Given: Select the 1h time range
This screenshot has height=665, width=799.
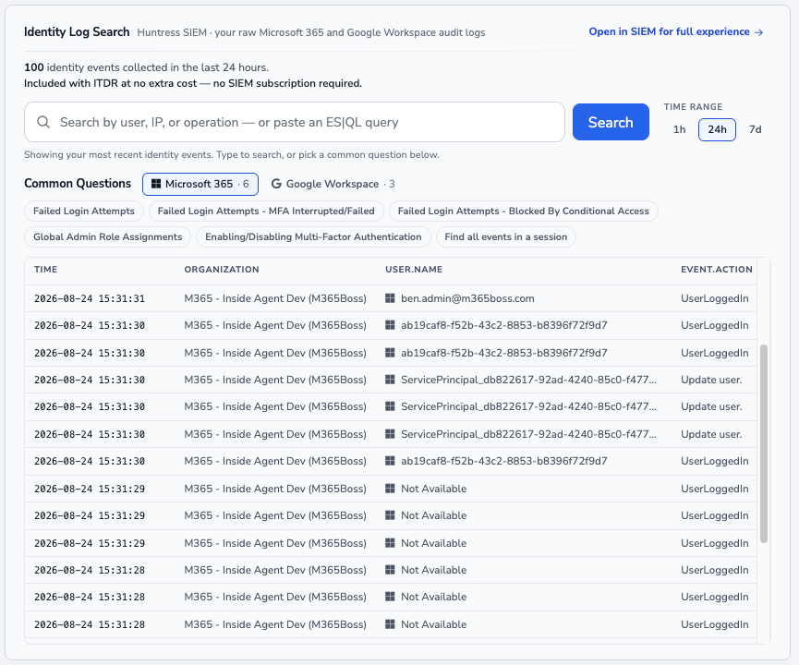Looking at the screenshot, I should (x=679, y=129).
